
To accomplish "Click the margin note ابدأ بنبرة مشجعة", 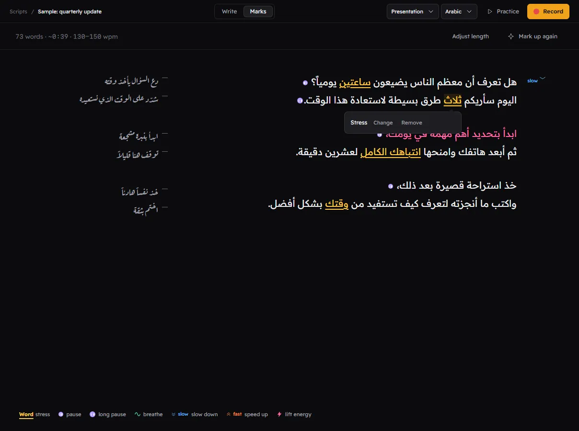I will click(x=139, y=136).
